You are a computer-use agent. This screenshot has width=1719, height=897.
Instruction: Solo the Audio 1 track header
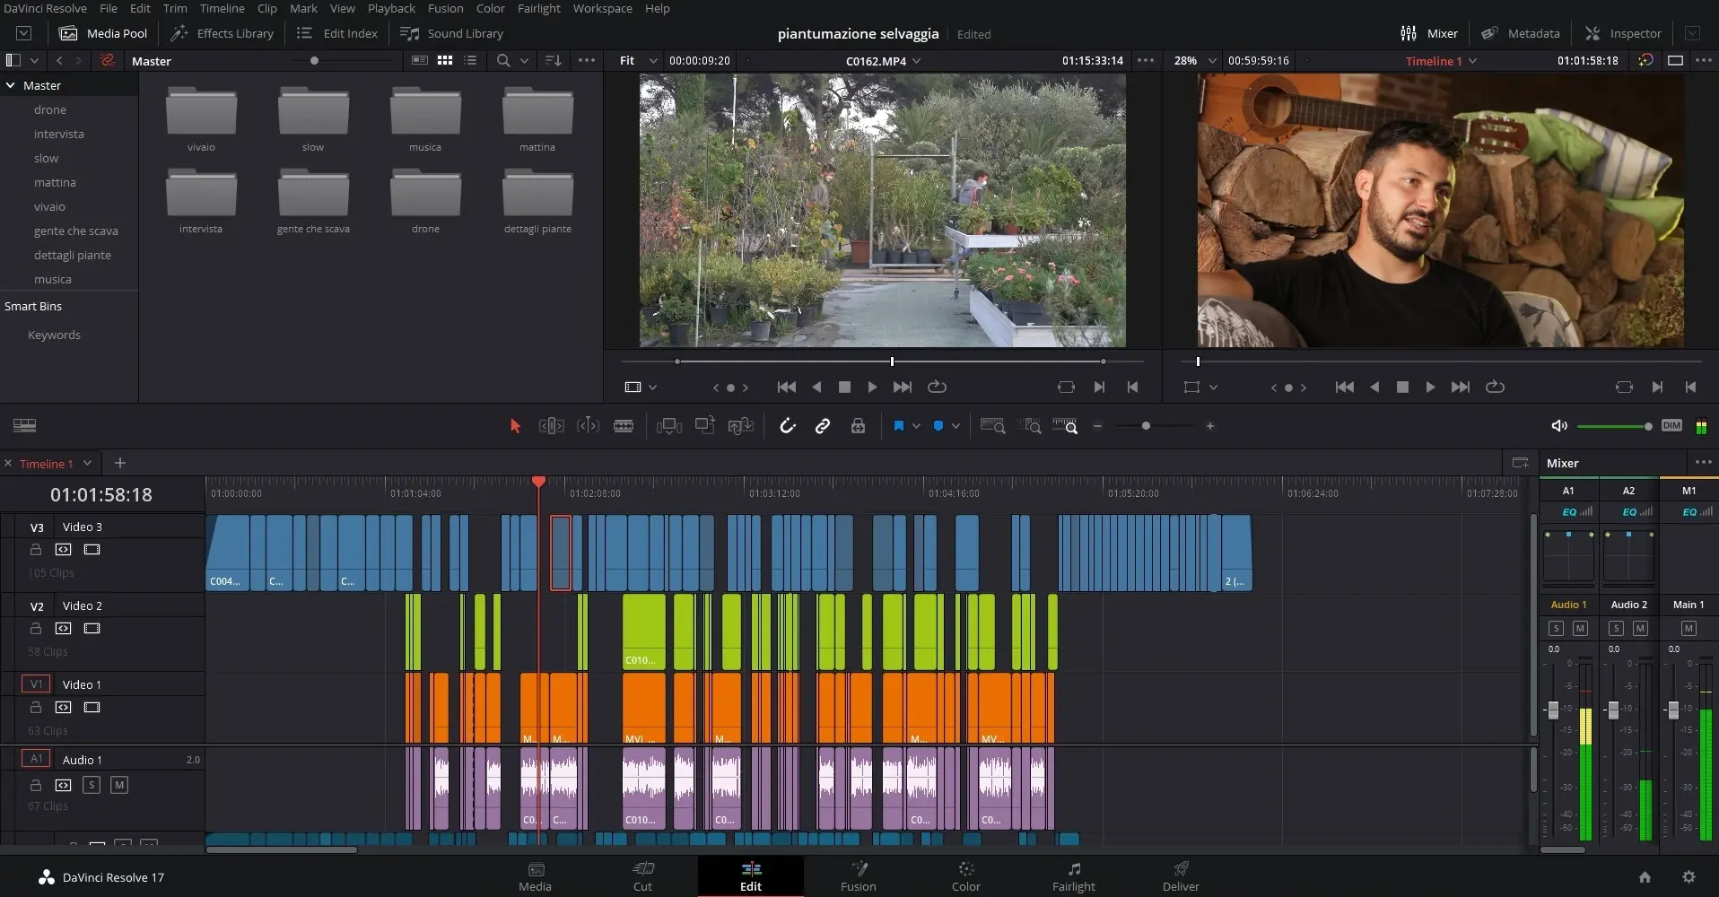pos(92,785)
